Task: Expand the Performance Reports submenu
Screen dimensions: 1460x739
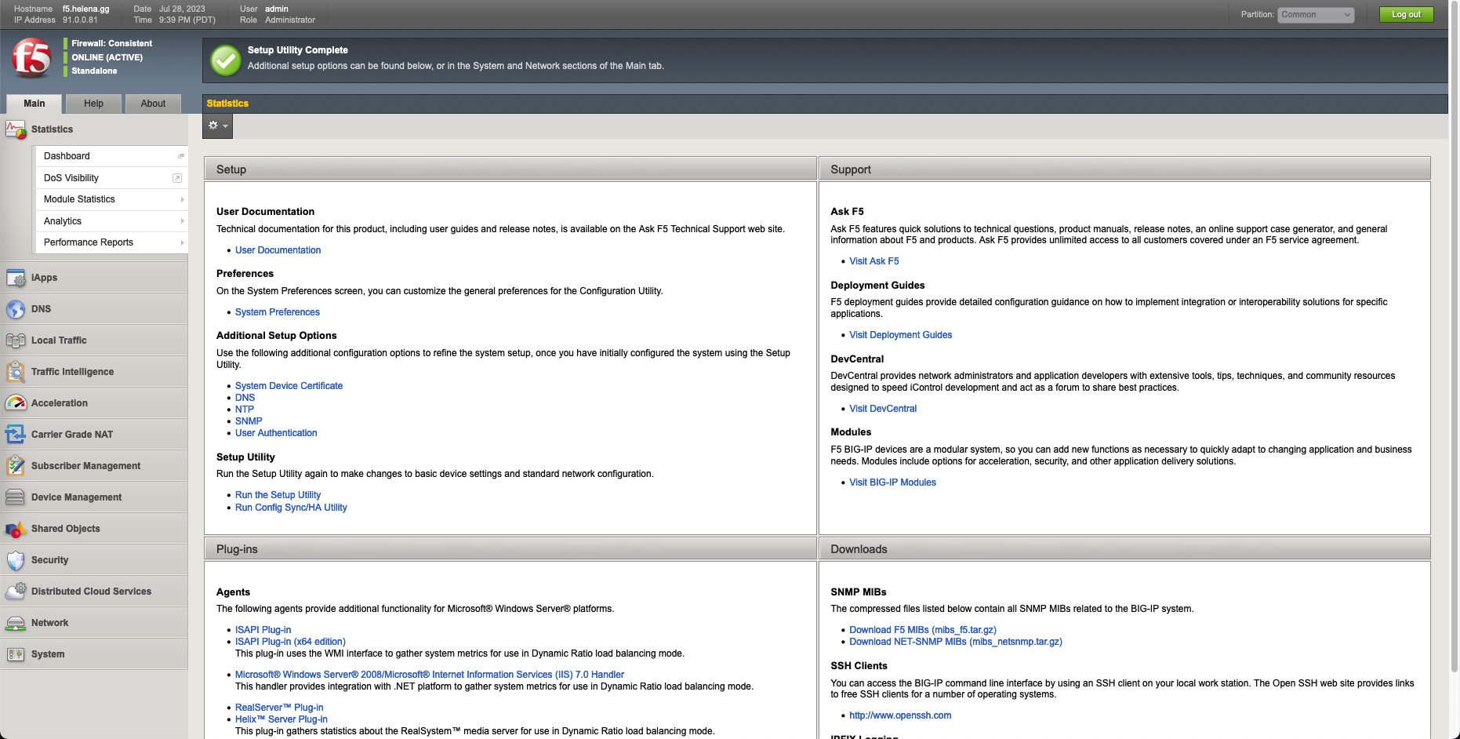Action: tap(182, 242)
